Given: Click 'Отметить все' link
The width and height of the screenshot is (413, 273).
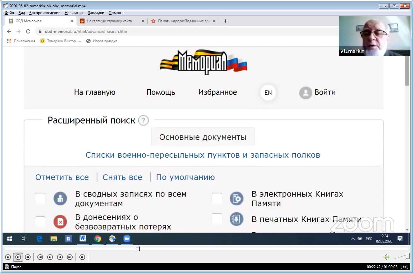Looking at the screenshot, I should (62, 177).
